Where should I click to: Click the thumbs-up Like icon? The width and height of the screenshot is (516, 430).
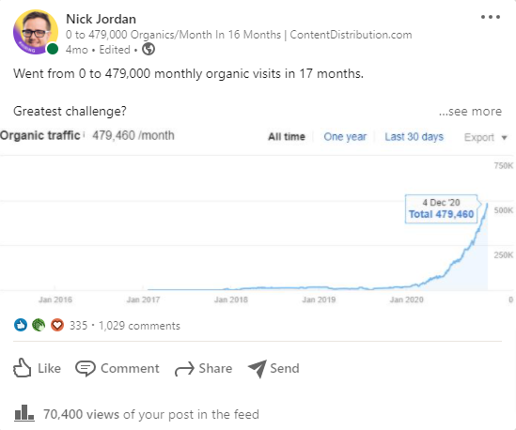22,368
